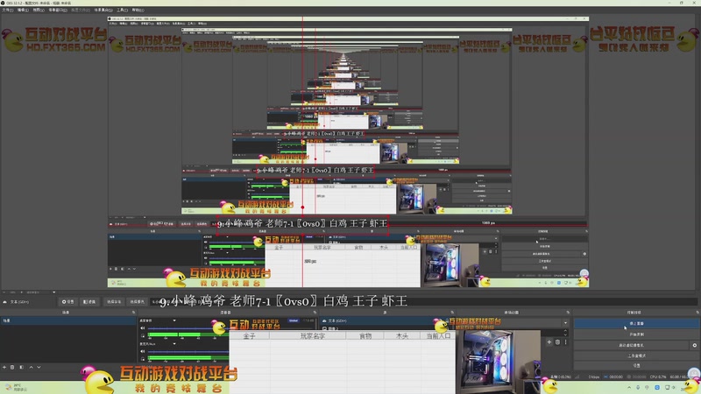701x394 pixels.
Task: Toggle the icon beside the Desktop Audio level meter
Action: coord(143,335)
